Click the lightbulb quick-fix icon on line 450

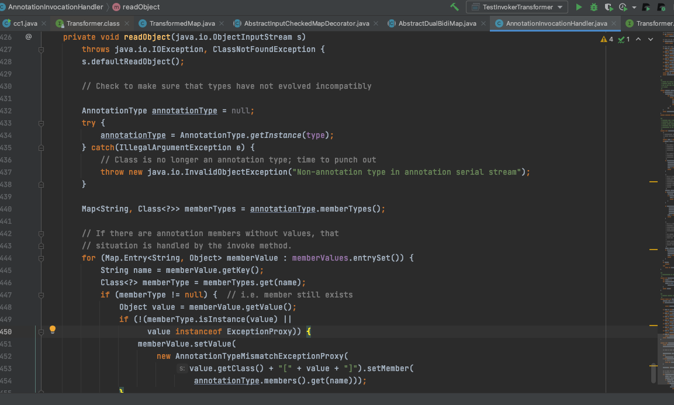53,330
